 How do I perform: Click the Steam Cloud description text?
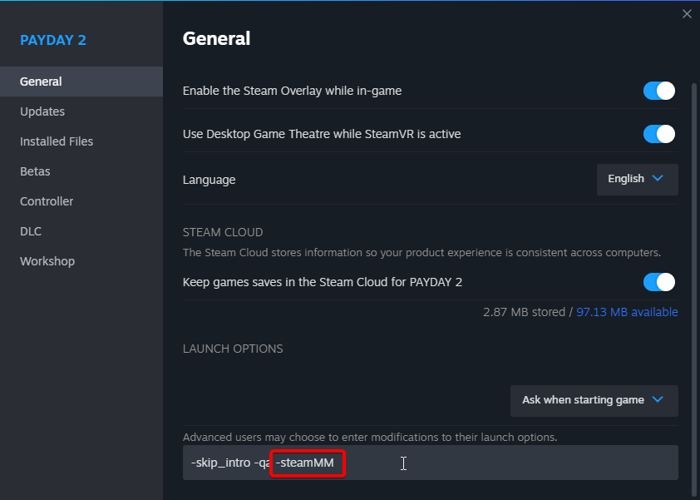coord(421,252)
